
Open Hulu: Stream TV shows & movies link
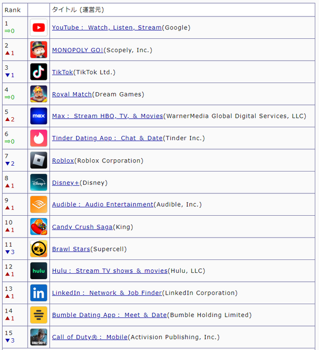coord(110,271)
